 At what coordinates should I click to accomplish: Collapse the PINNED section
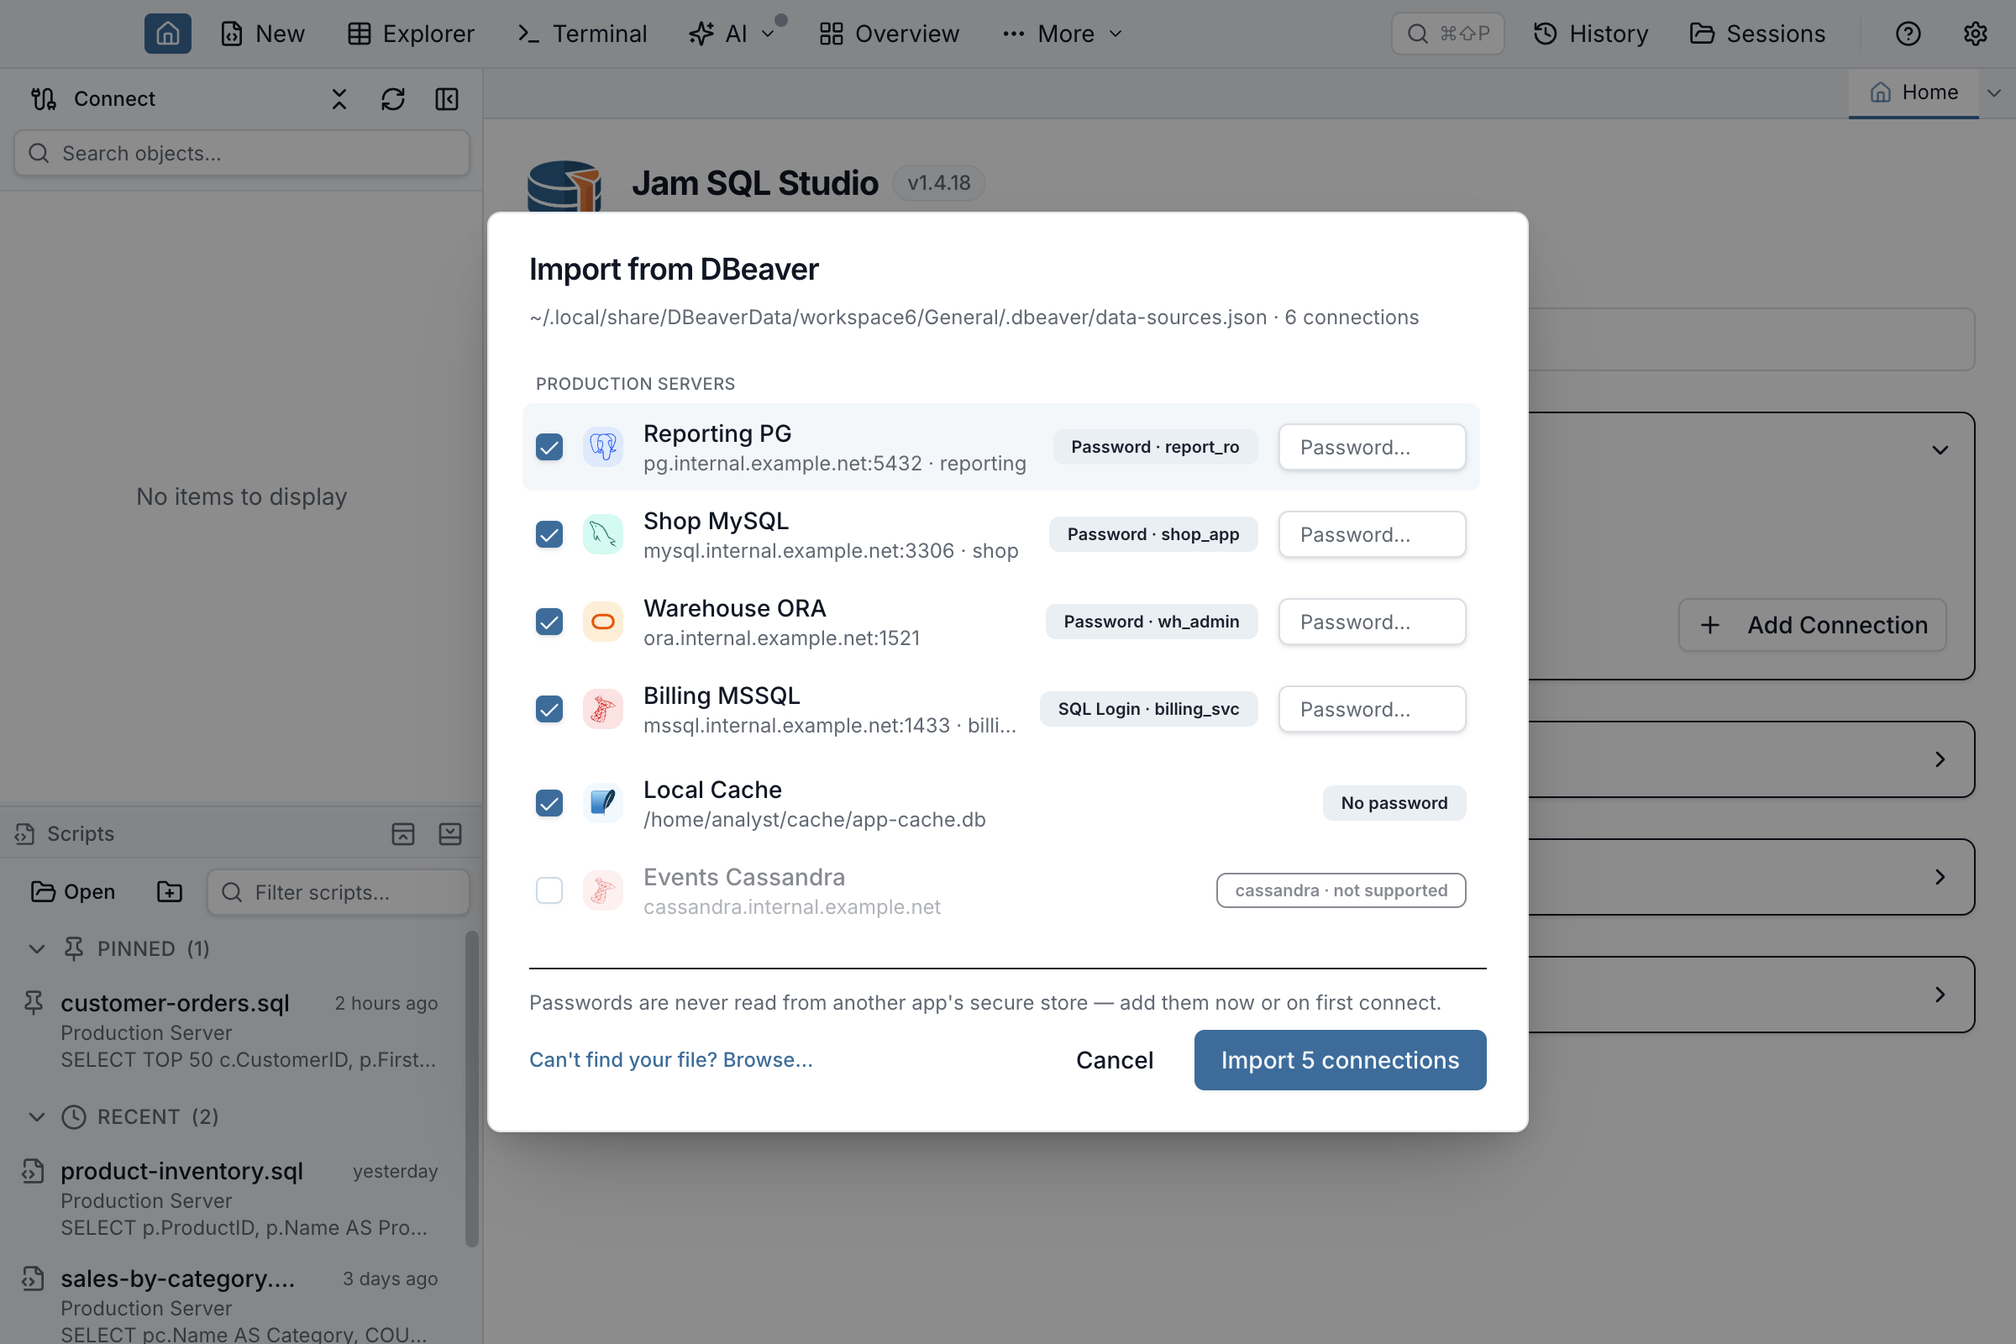pyautogui.click(x=36, y=949)
